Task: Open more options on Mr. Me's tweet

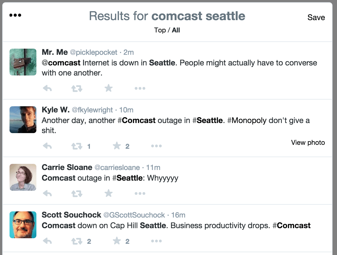Action: tap(140, 89)
